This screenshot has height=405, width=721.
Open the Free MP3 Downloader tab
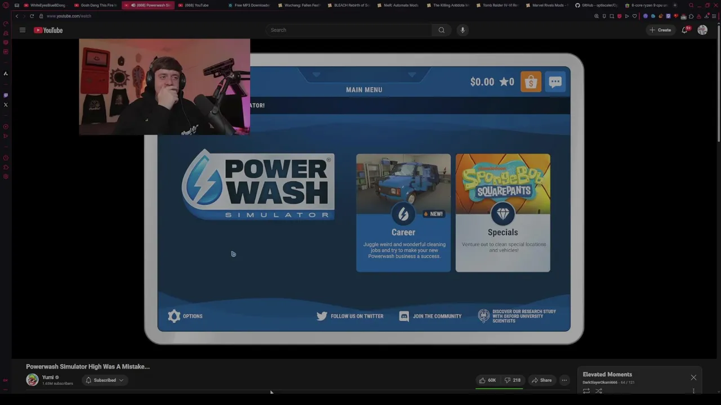[250, 5]
